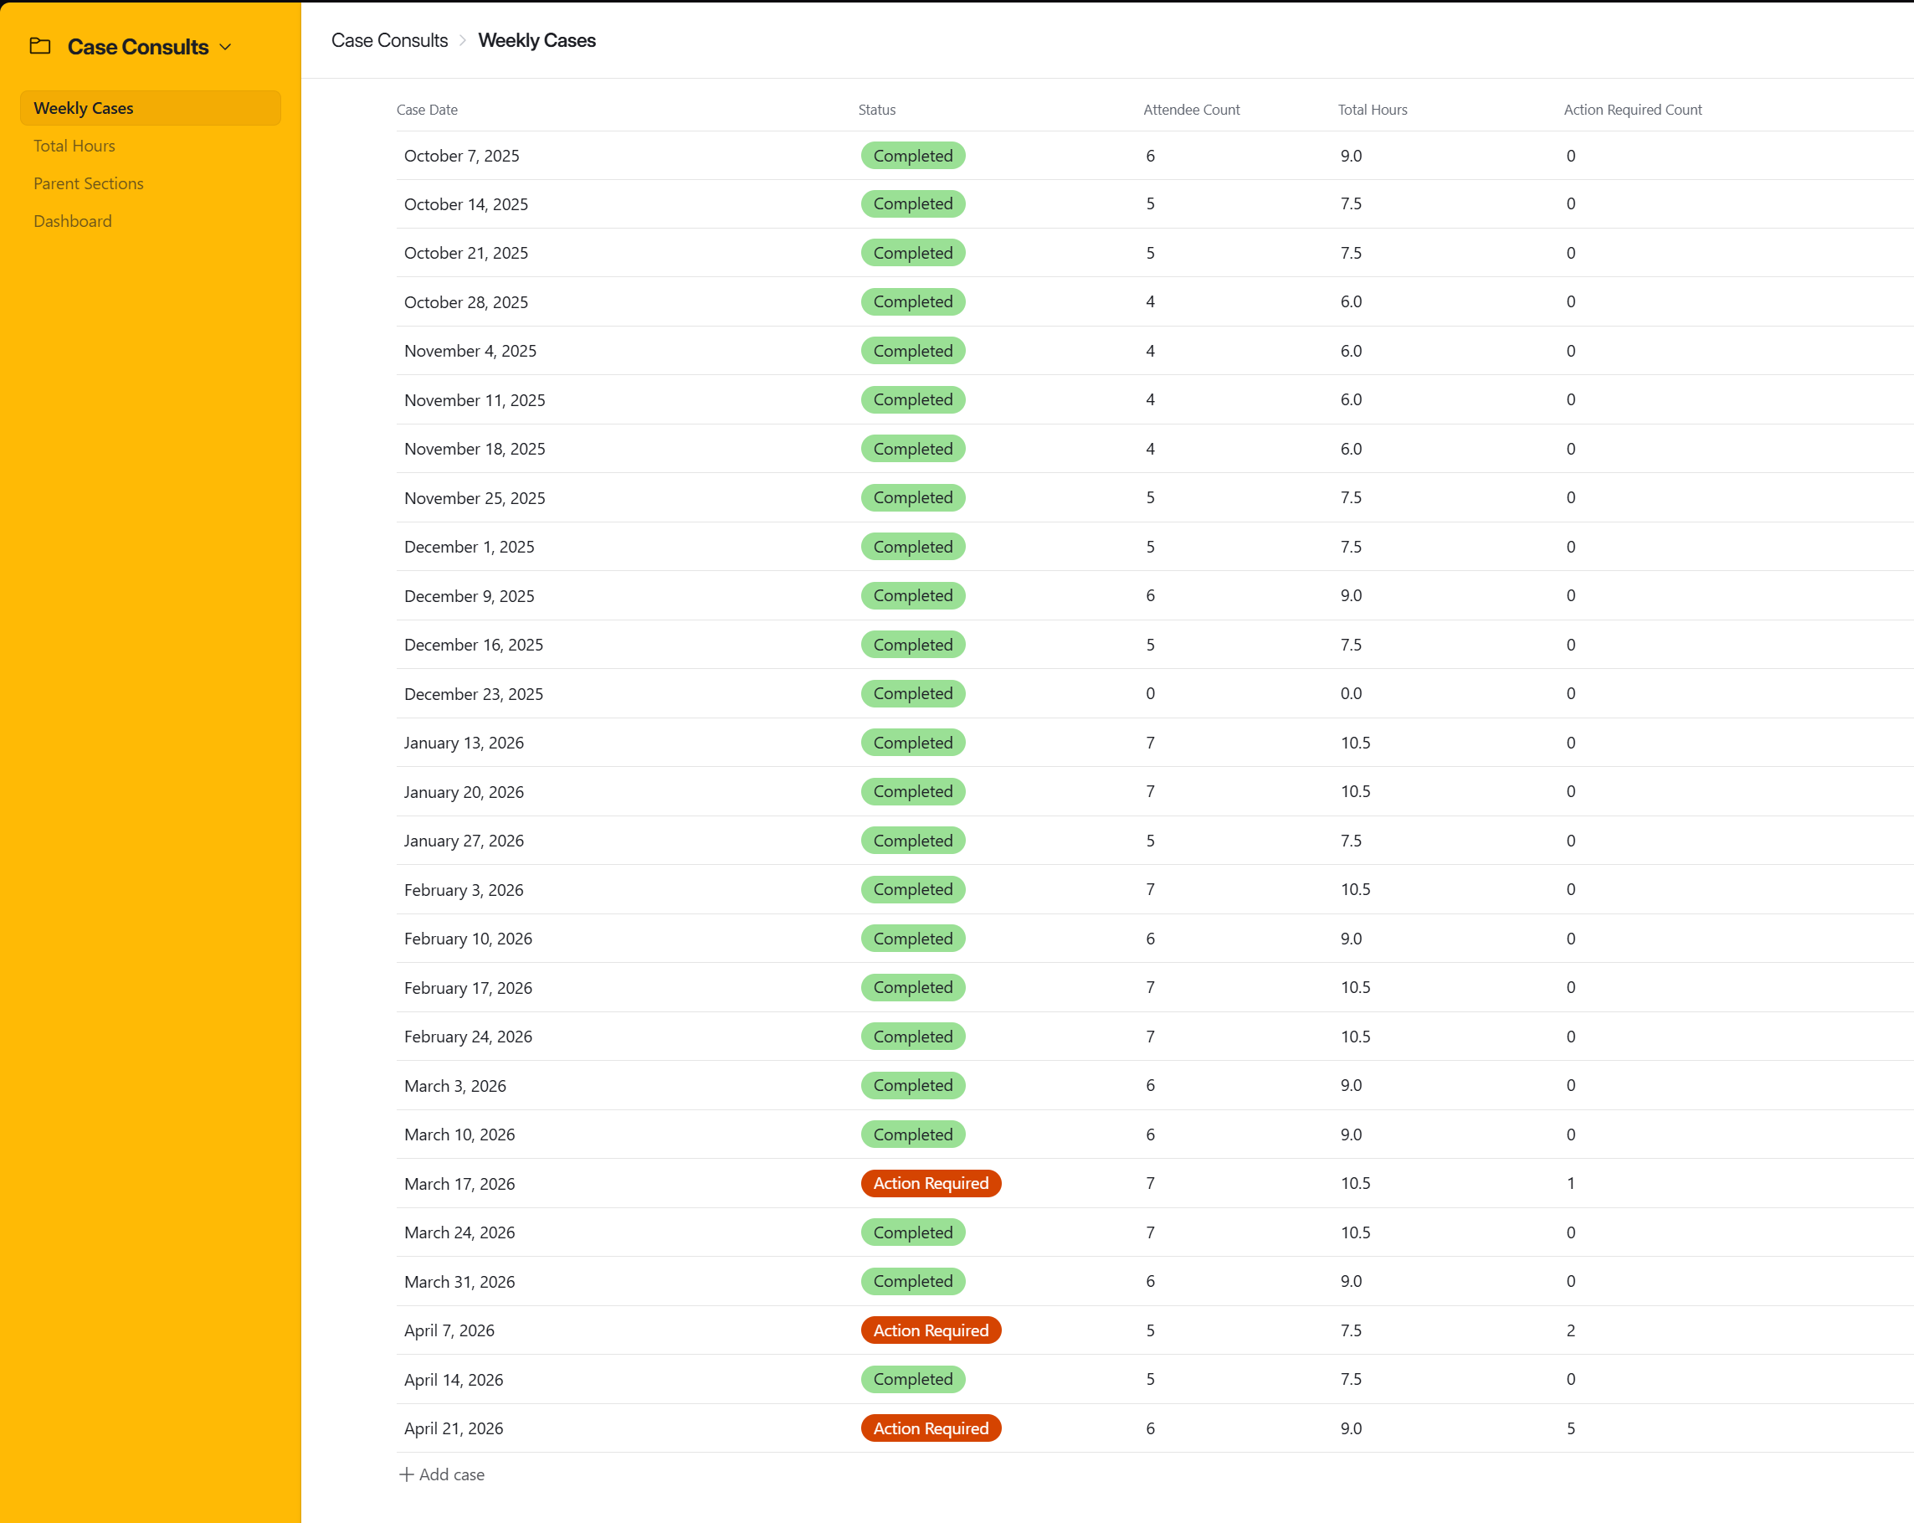Image resolution: width=1914 pixels, height=1523 pixels.
Task: Click Action Required badge for April 7, 2026
Action: [x=931, y=1330]
